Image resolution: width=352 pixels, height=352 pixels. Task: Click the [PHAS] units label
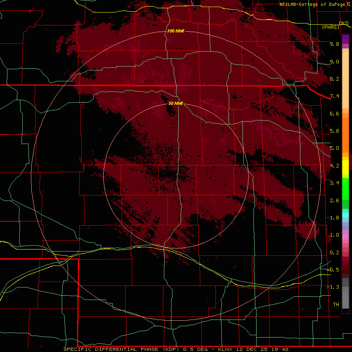330,27
